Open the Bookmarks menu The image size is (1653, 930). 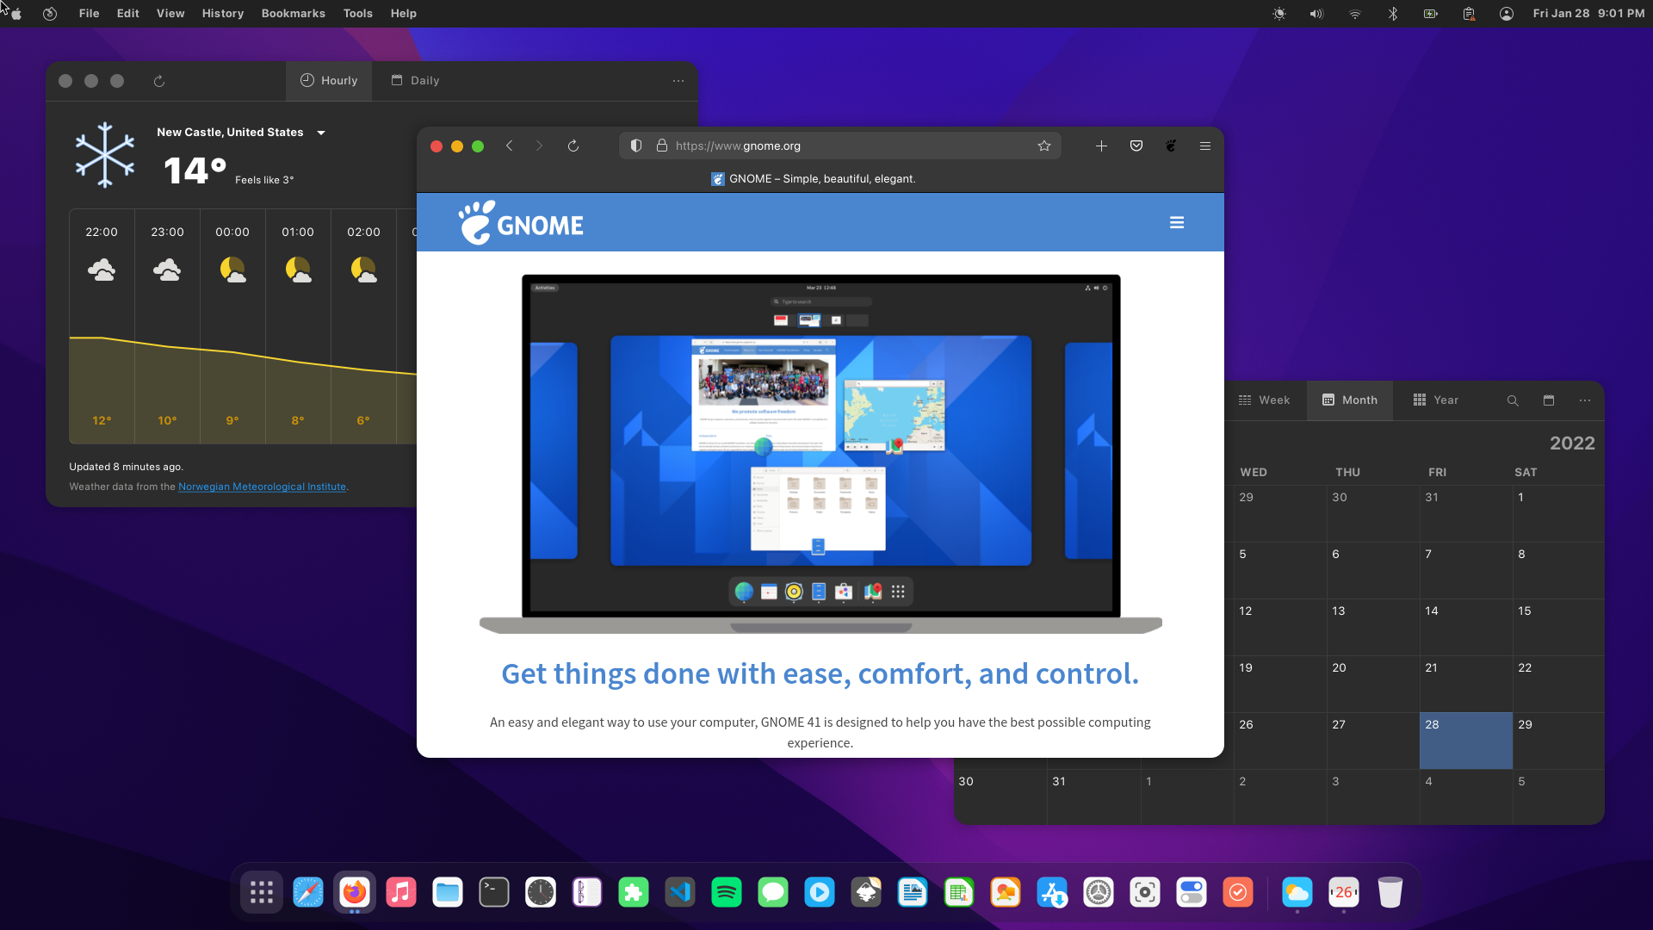click(294, 14)
